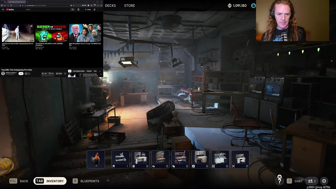Open Guesser vs Guesser video thumbnail
This screenshot has width=336, height=189.
[x=51, y=33]
